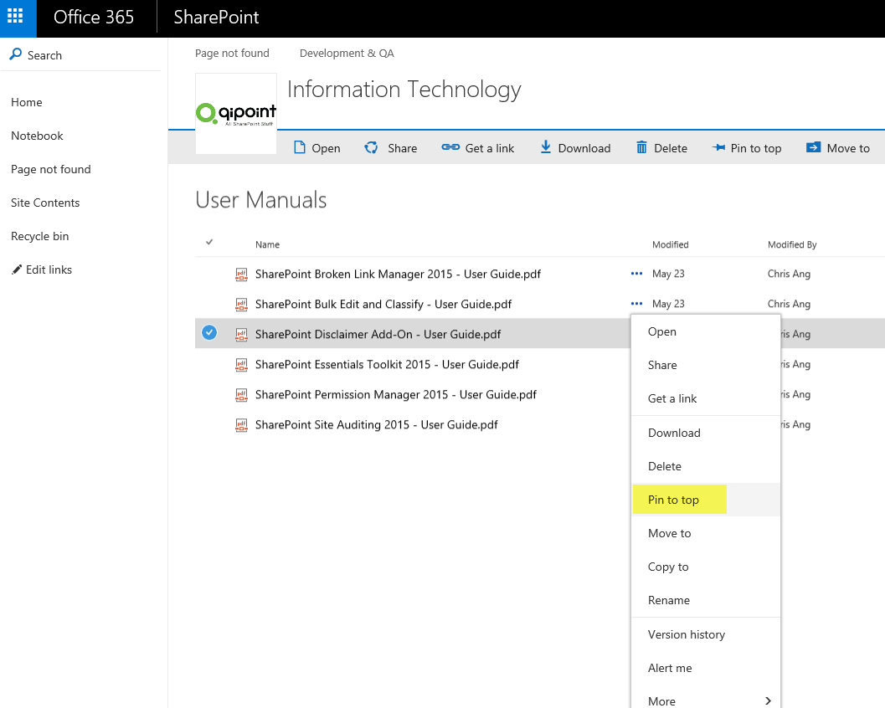Choose Rename in the context menu

(668, 600)
